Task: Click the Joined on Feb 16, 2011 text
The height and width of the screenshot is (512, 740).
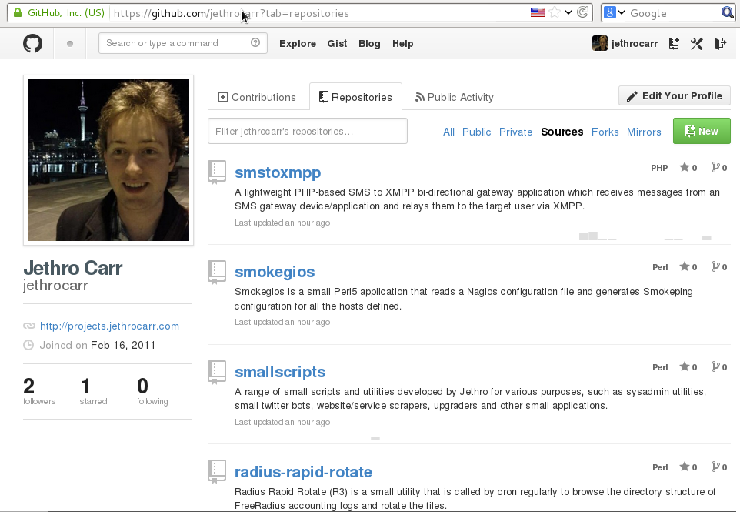Action: (97, 345)
